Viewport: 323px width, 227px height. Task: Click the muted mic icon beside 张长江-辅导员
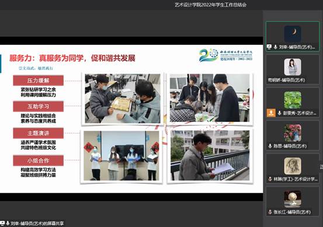point(270,212)
